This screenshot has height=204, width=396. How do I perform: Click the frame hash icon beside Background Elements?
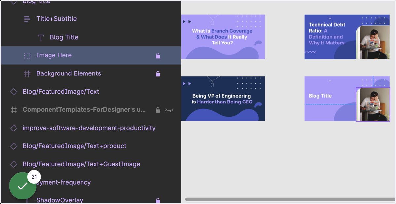[x=27, y=73]
